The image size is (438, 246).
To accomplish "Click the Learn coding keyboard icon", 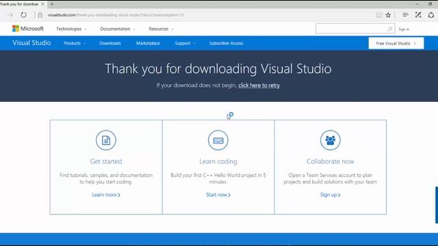I will pos(218,140).
